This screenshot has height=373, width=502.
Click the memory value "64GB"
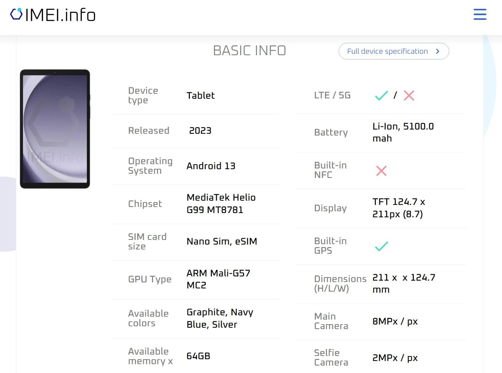point(198,356)
